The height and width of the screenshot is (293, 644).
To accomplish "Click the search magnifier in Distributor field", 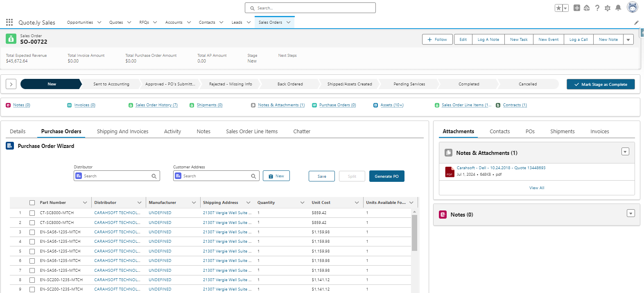I will click(x=154, y=176).
